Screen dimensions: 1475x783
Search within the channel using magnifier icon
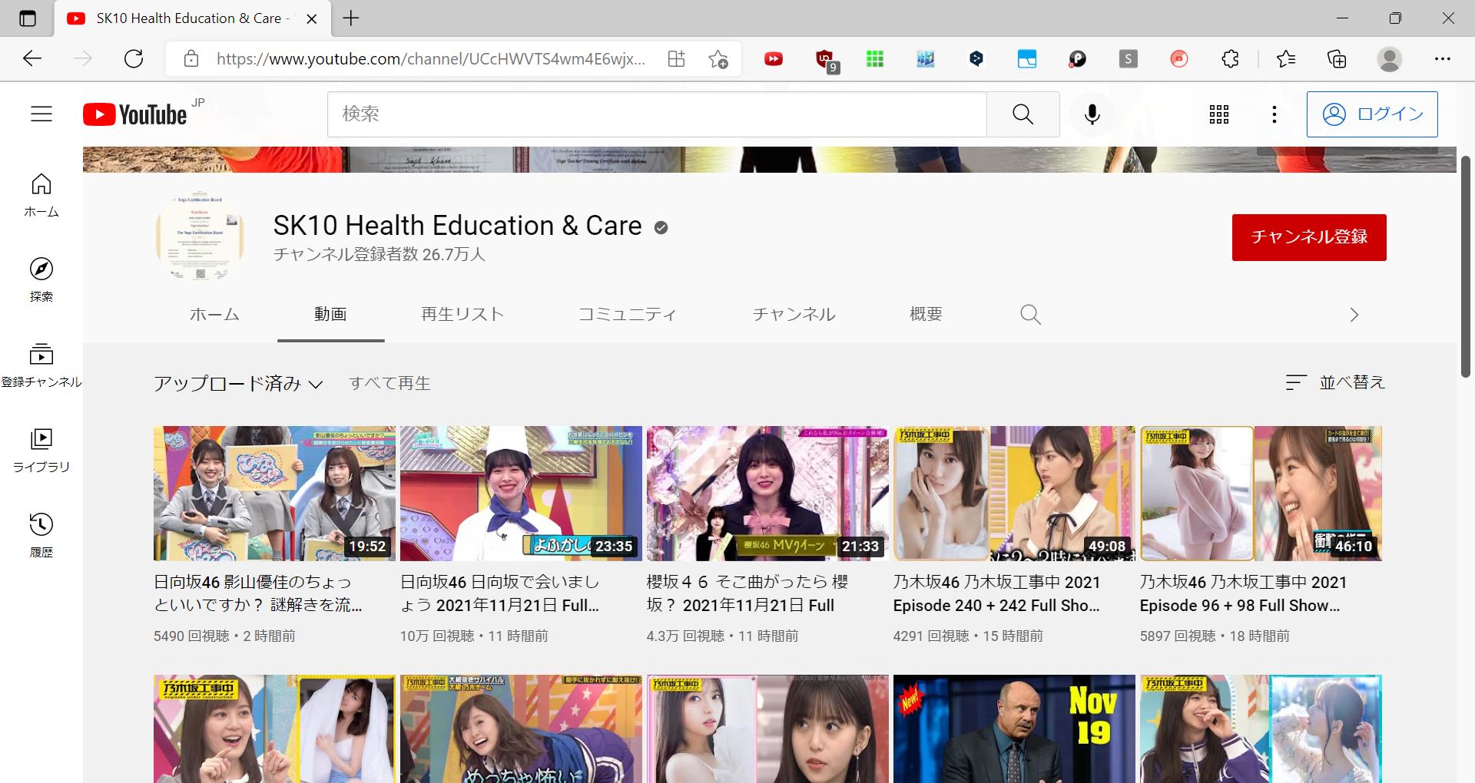pos(1030,315)
